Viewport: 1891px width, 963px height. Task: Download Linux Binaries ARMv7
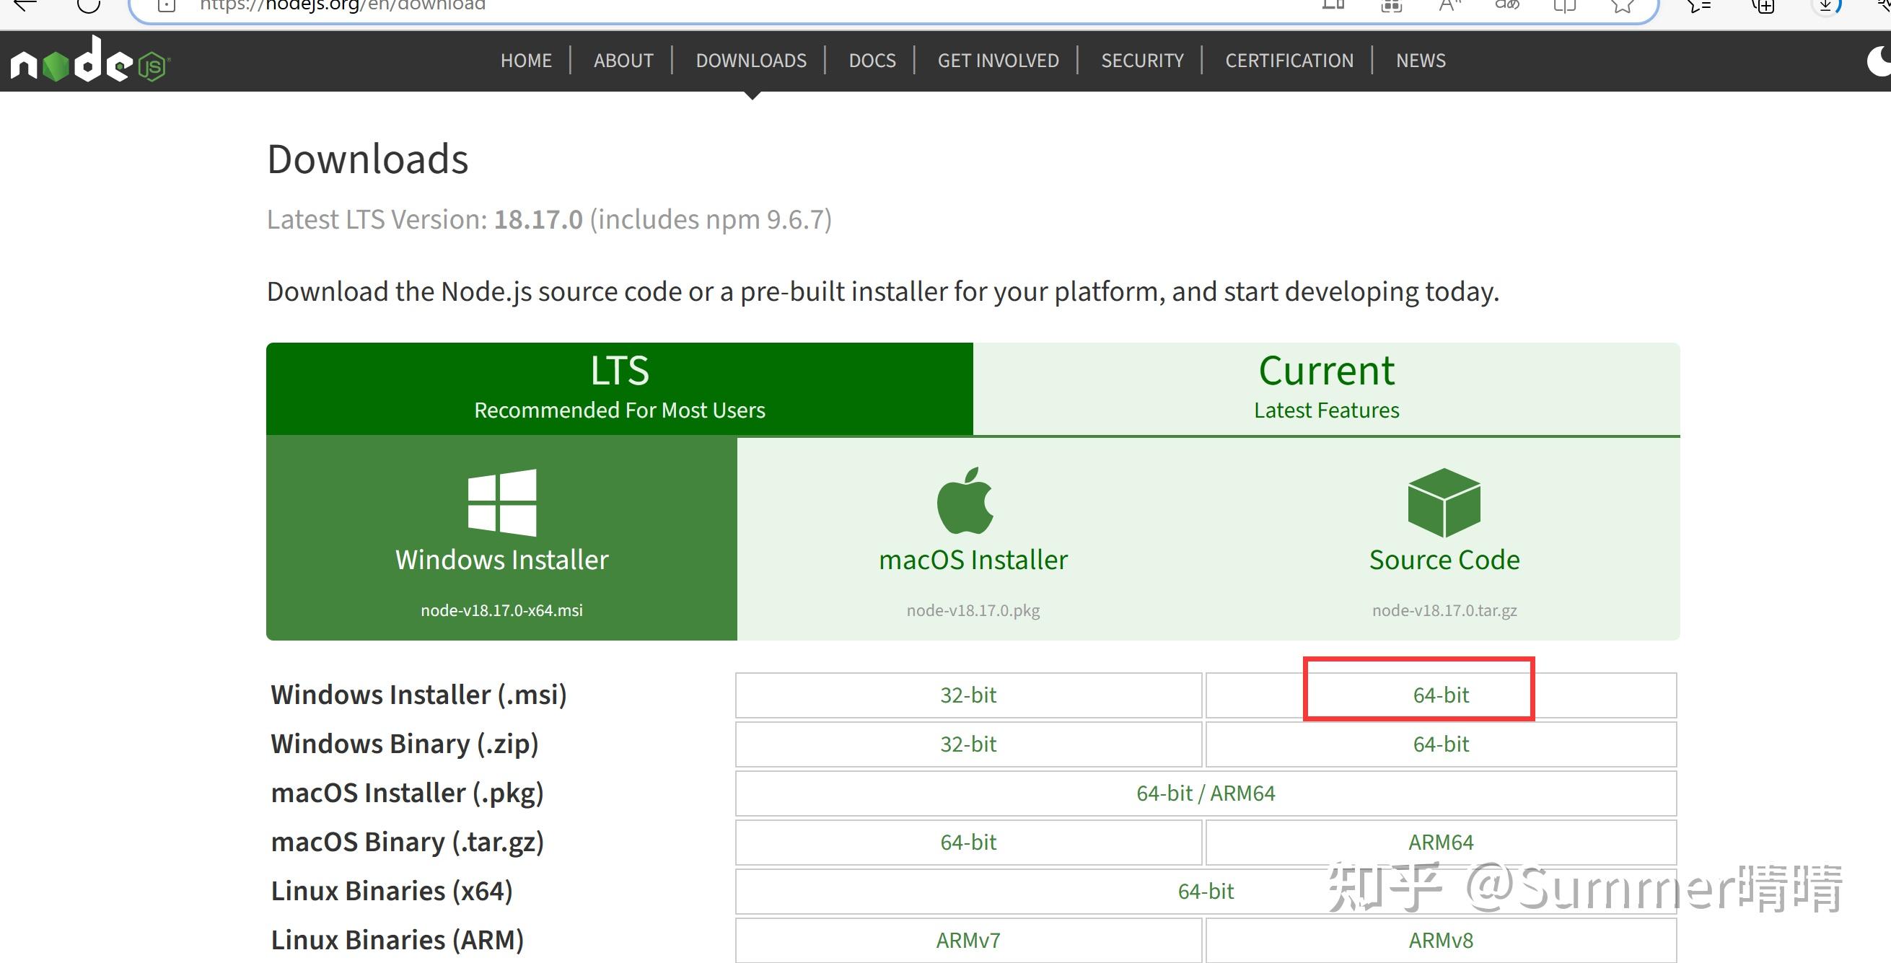coord(968,940)
